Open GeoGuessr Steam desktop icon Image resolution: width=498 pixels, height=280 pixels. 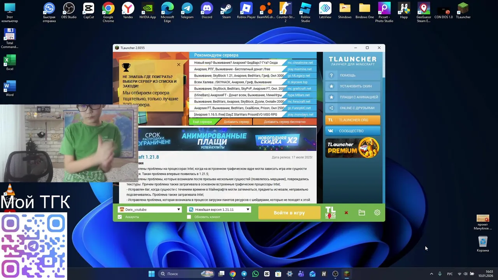point(424,12)
